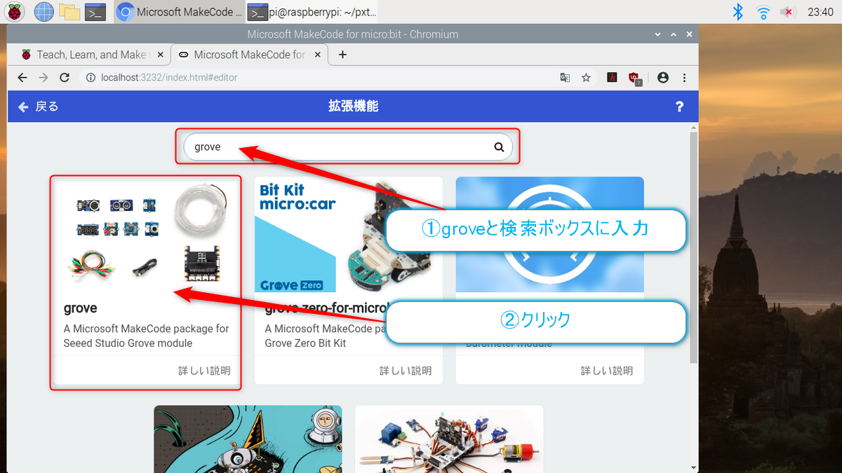Image resolution: width=842 pixels, height=473 pixels.
Task: Close the Teach, Learn, and Make tab
Action: [161, 55]
